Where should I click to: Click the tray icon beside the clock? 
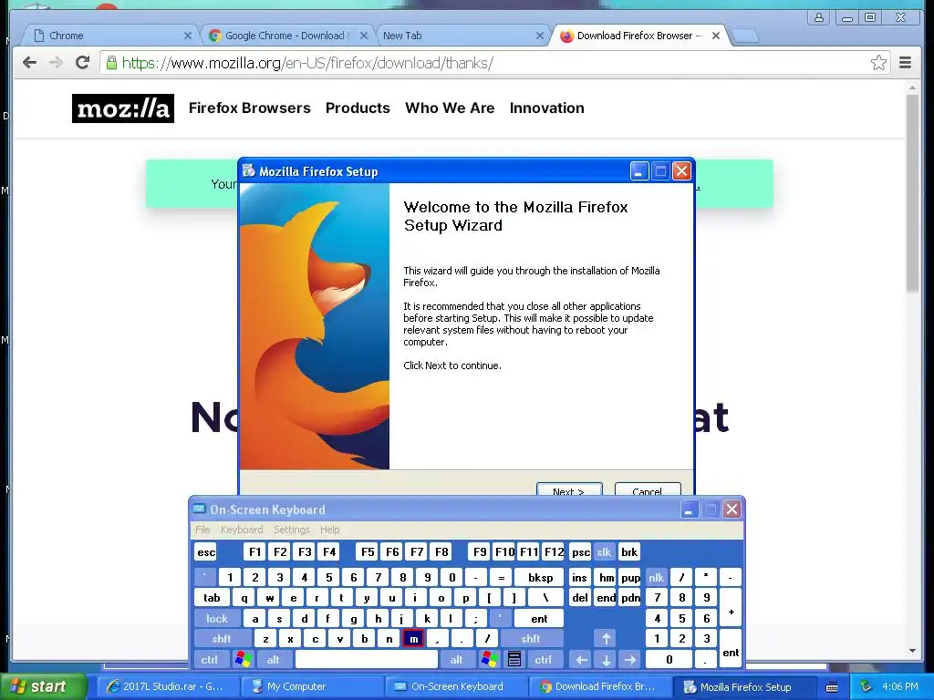[866, 686]
